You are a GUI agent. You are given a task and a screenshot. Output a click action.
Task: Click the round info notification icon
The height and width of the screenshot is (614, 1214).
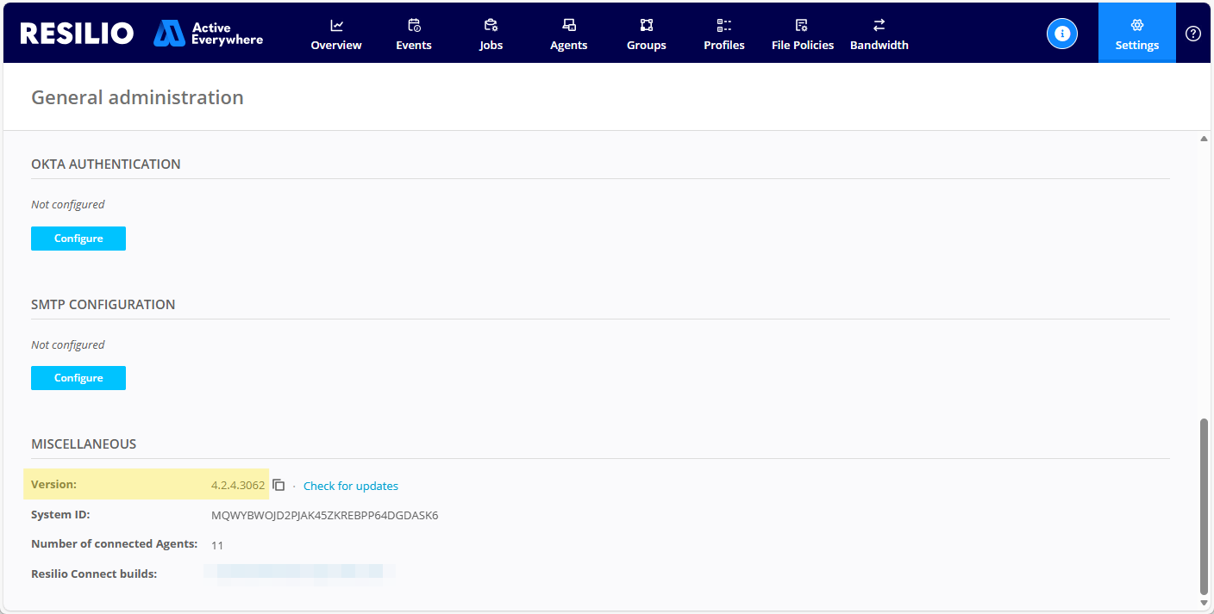pyautogui.click(x=1061, y=34)
